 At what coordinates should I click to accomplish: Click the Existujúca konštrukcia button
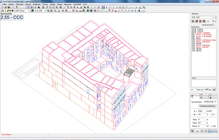coord(208,106)
